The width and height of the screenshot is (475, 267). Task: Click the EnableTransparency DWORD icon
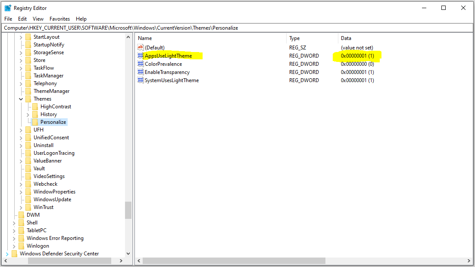coord(140,72)
